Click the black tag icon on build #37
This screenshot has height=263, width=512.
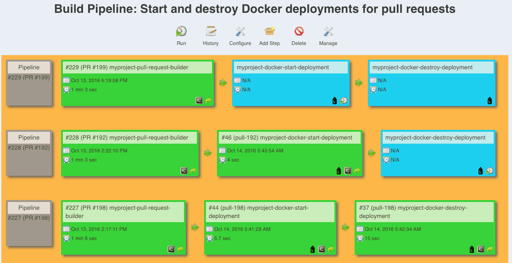coord(472,250)
